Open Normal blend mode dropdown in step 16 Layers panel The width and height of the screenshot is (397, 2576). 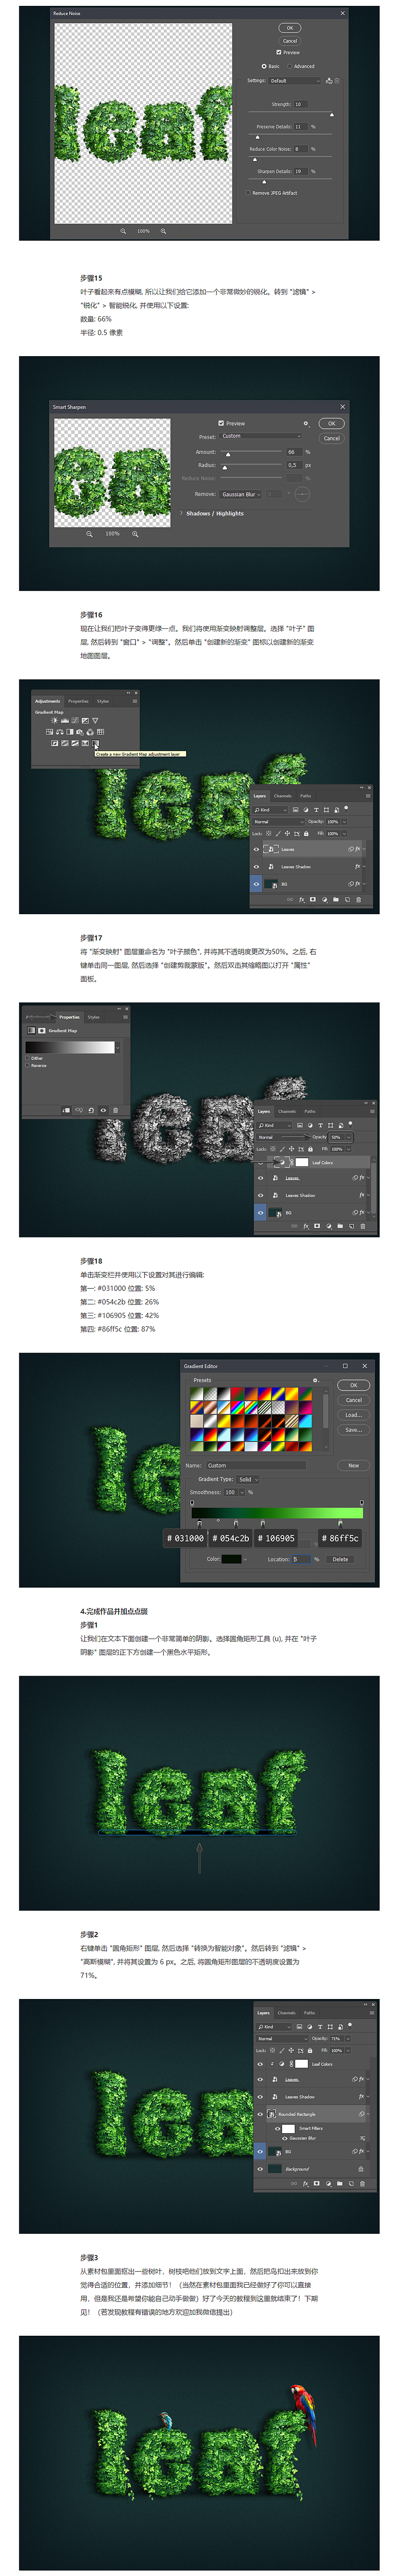(278, 822)
